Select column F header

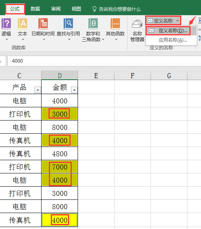pyautogui.click(x=132, y=75)
